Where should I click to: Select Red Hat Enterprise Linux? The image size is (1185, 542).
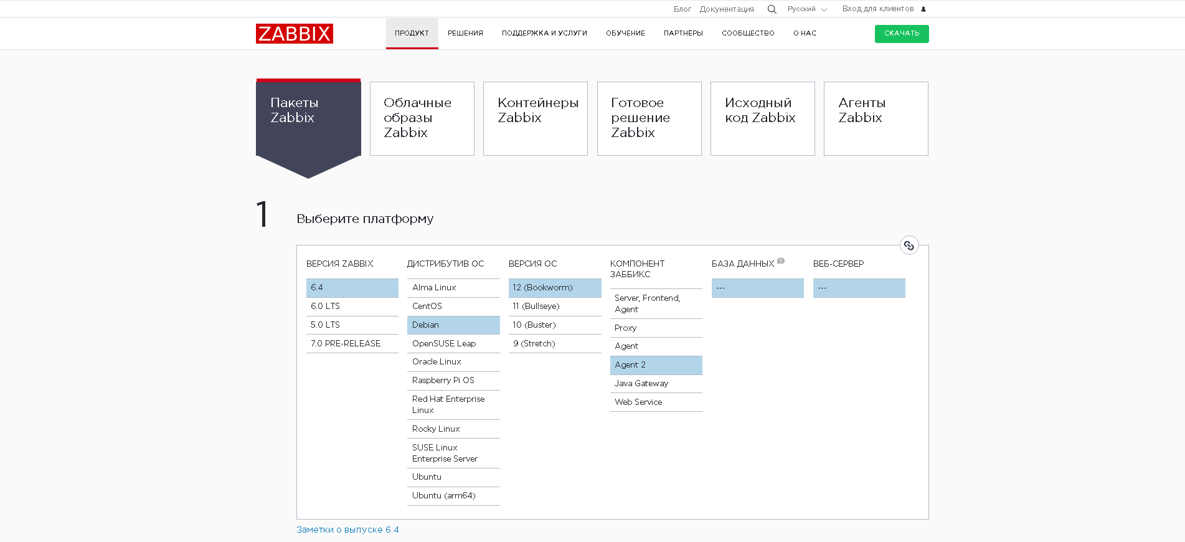pos(453,405)
